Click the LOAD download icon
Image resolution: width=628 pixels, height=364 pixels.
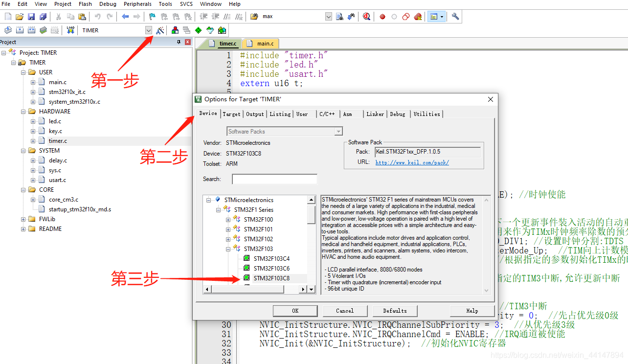coord(70,30)
